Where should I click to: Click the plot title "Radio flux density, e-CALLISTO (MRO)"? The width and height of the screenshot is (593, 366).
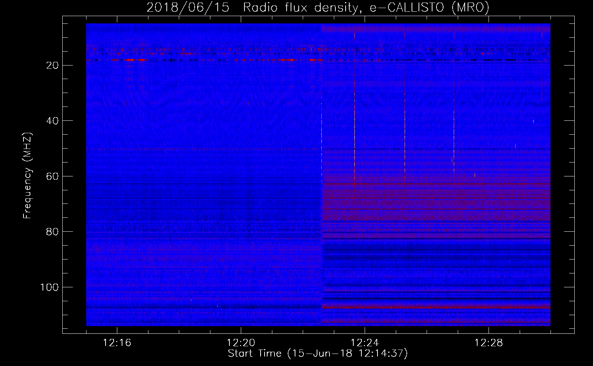pos(366,7)
